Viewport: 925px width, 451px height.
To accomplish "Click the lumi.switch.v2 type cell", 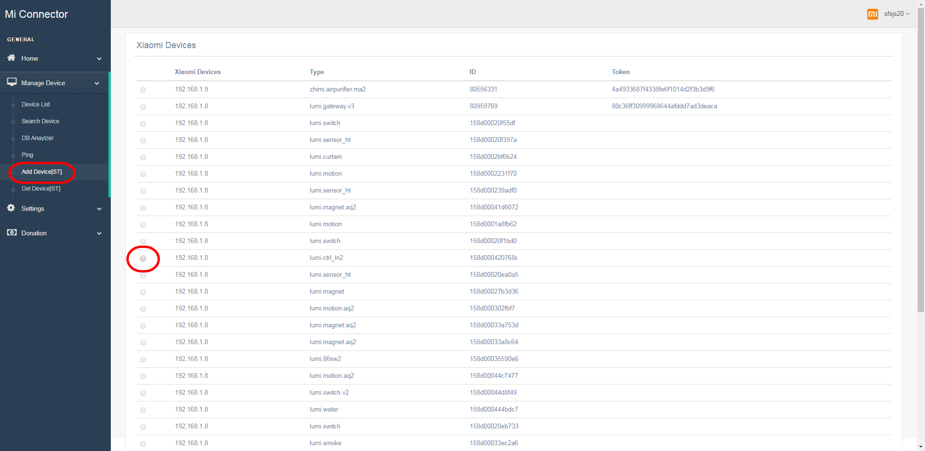I will tap(329, 393).
